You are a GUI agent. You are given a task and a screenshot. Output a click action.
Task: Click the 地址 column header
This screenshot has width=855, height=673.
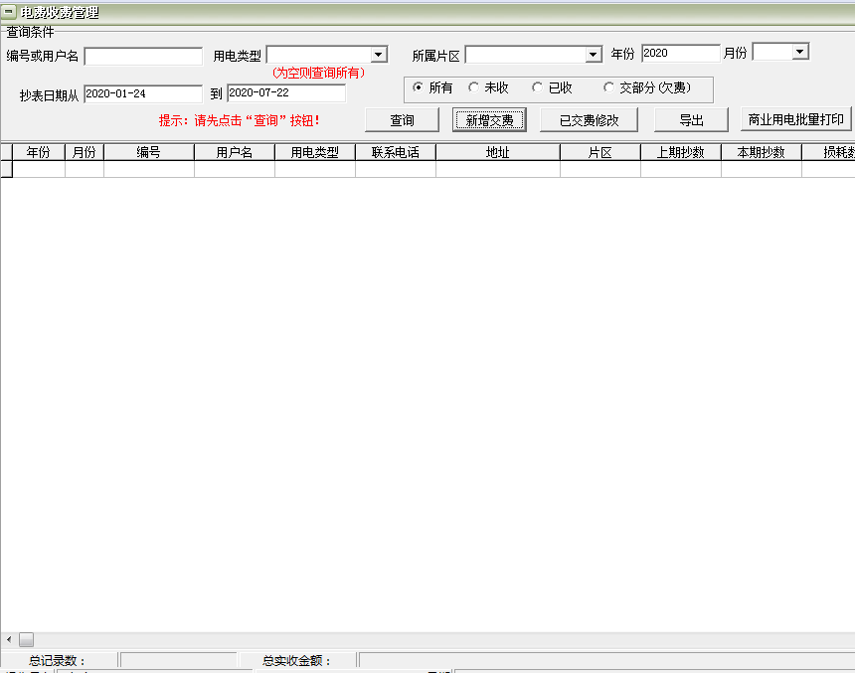pos(497,152)
